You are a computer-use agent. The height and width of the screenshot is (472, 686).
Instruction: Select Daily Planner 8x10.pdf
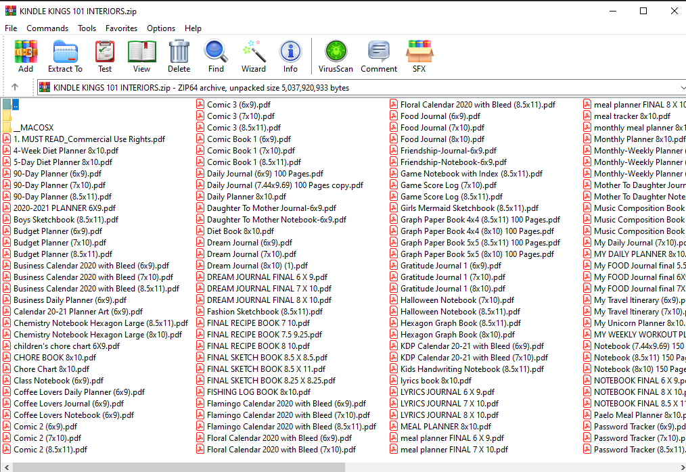pyautogui.click(x=242, y=197)
